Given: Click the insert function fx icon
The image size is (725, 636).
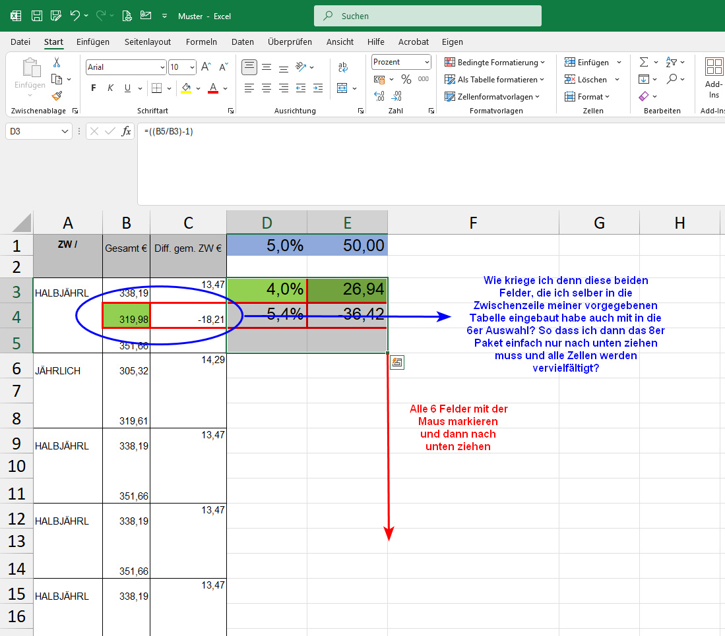Looking at the screenshot, I should pos(126,131).
